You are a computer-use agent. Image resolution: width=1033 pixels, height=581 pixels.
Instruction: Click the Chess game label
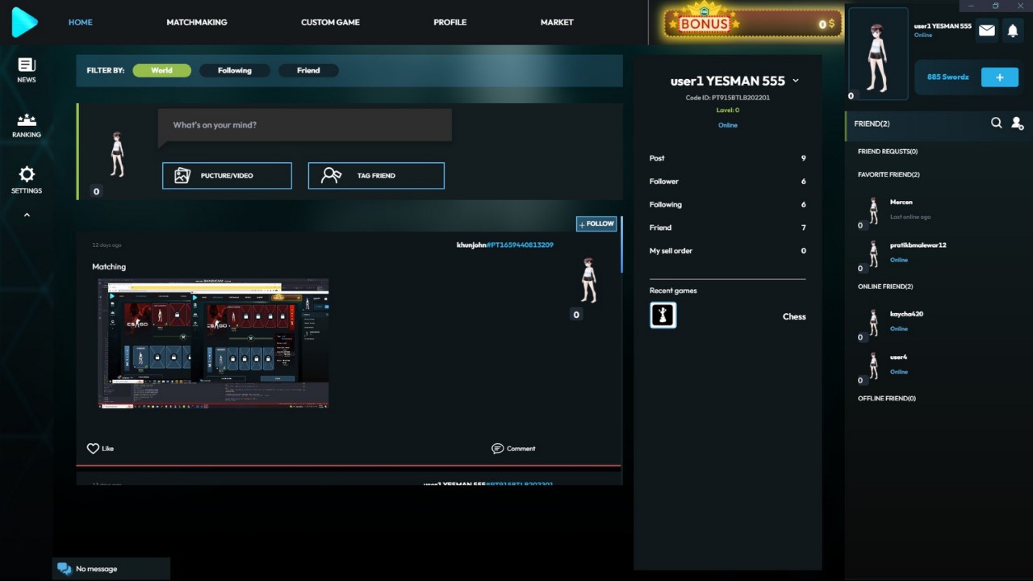point(794,316)
